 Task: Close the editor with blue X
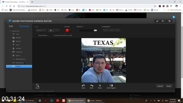(x=174, y=17)
